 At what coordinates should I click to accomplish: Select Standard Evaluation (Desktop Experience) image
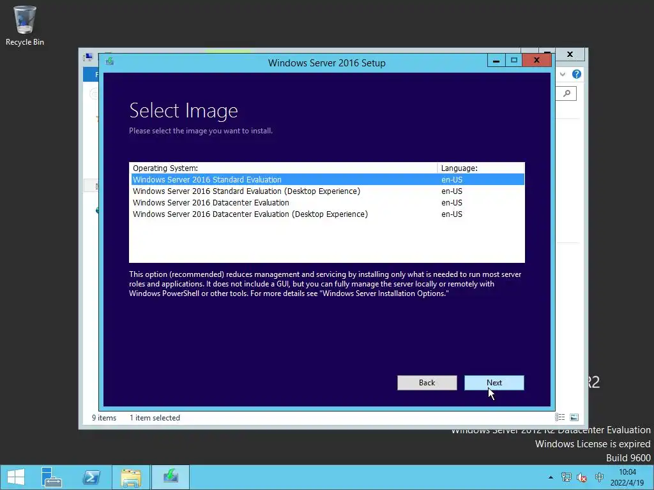coord(328,191)
